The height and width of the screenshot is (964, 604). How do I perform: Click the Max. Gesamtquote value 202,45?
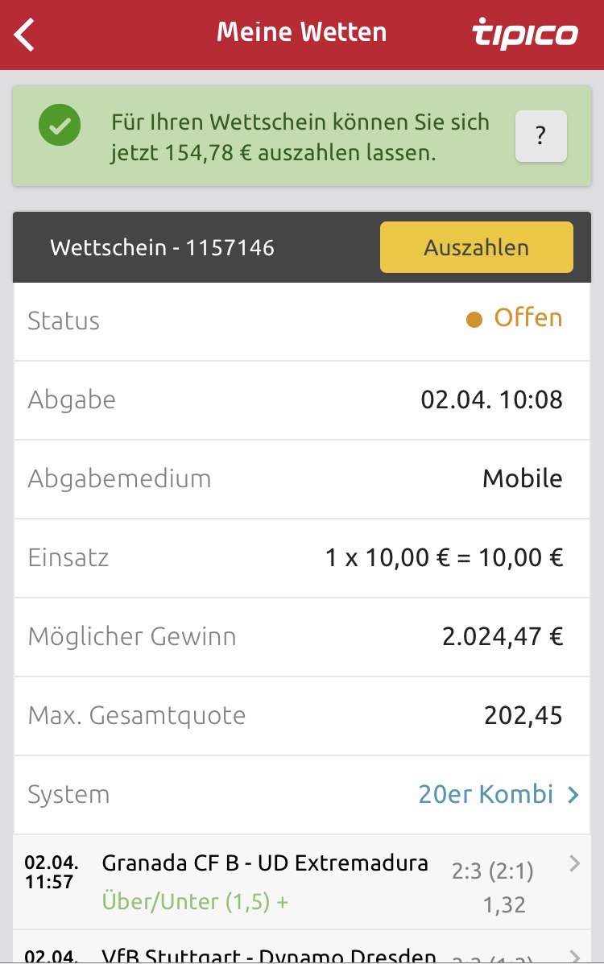click(523, 716)
